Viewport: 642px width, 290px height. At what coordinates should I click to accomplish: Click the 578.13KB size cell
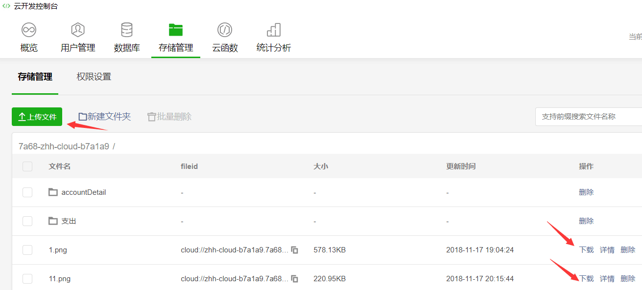pyautogui.click(x=330, y=250)
